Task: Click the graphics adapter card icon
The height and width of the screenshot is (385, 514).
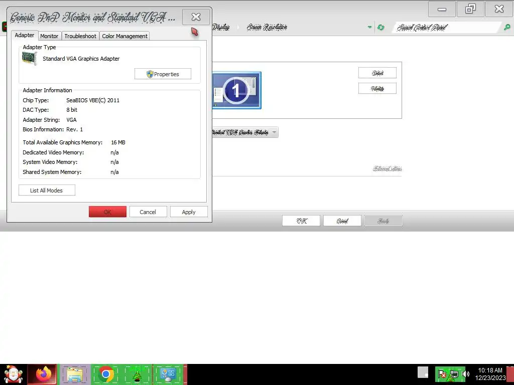Action: click(x=29, y=59)
